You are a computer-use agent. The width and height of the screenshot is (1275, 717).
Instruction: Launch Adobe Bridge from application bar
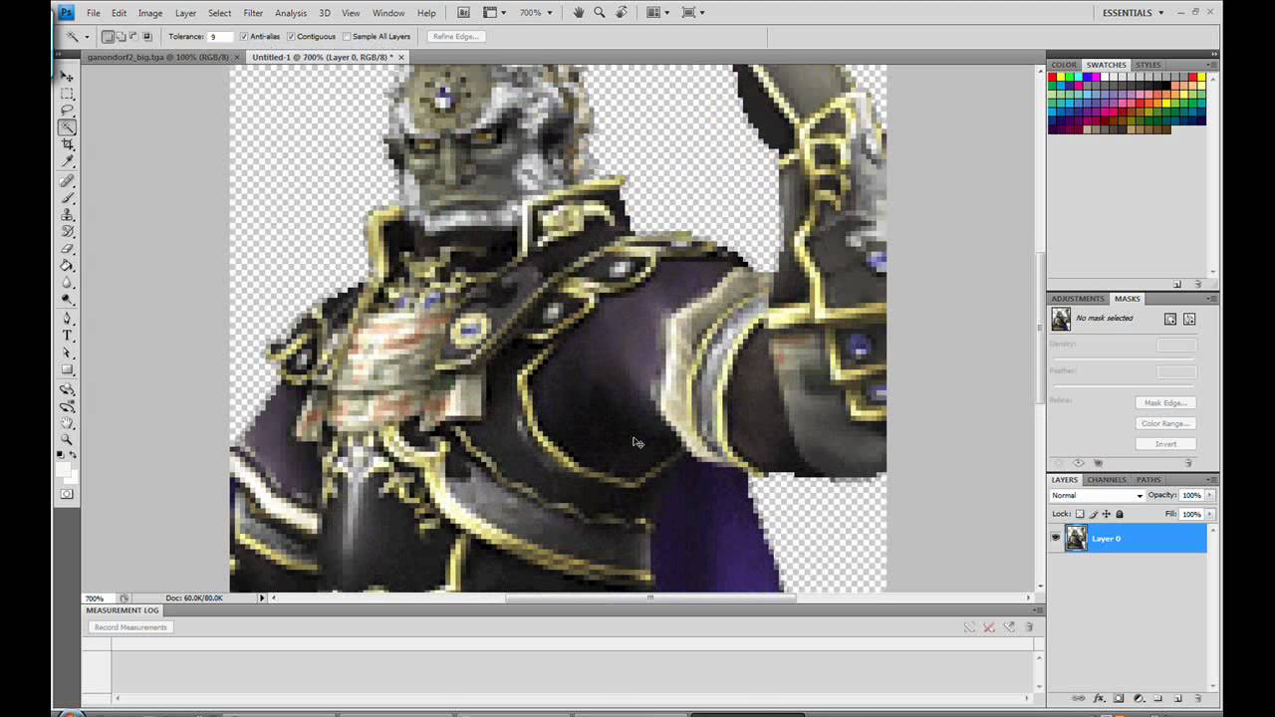[463, 13]
